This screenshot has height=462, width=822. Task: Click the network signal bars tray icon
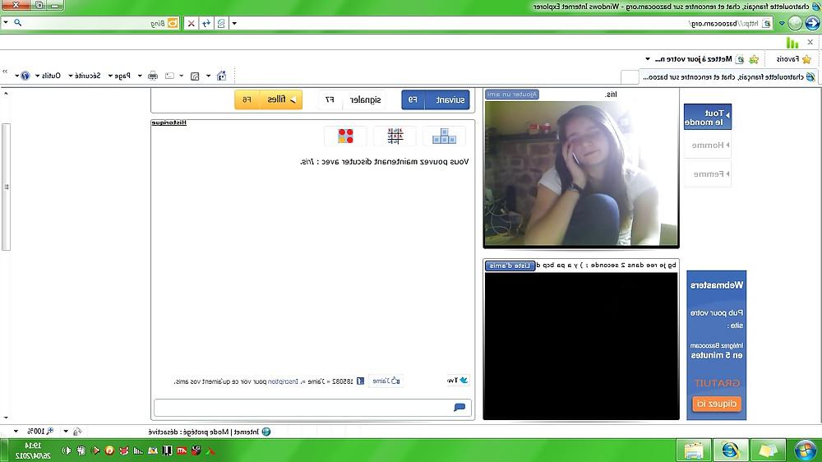(138, 450)
